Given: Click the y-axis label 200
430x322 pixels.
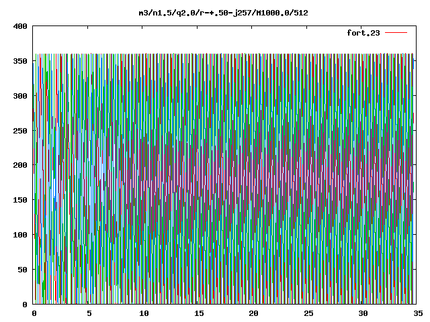Looking at the screenshot, I should point(20,165).
